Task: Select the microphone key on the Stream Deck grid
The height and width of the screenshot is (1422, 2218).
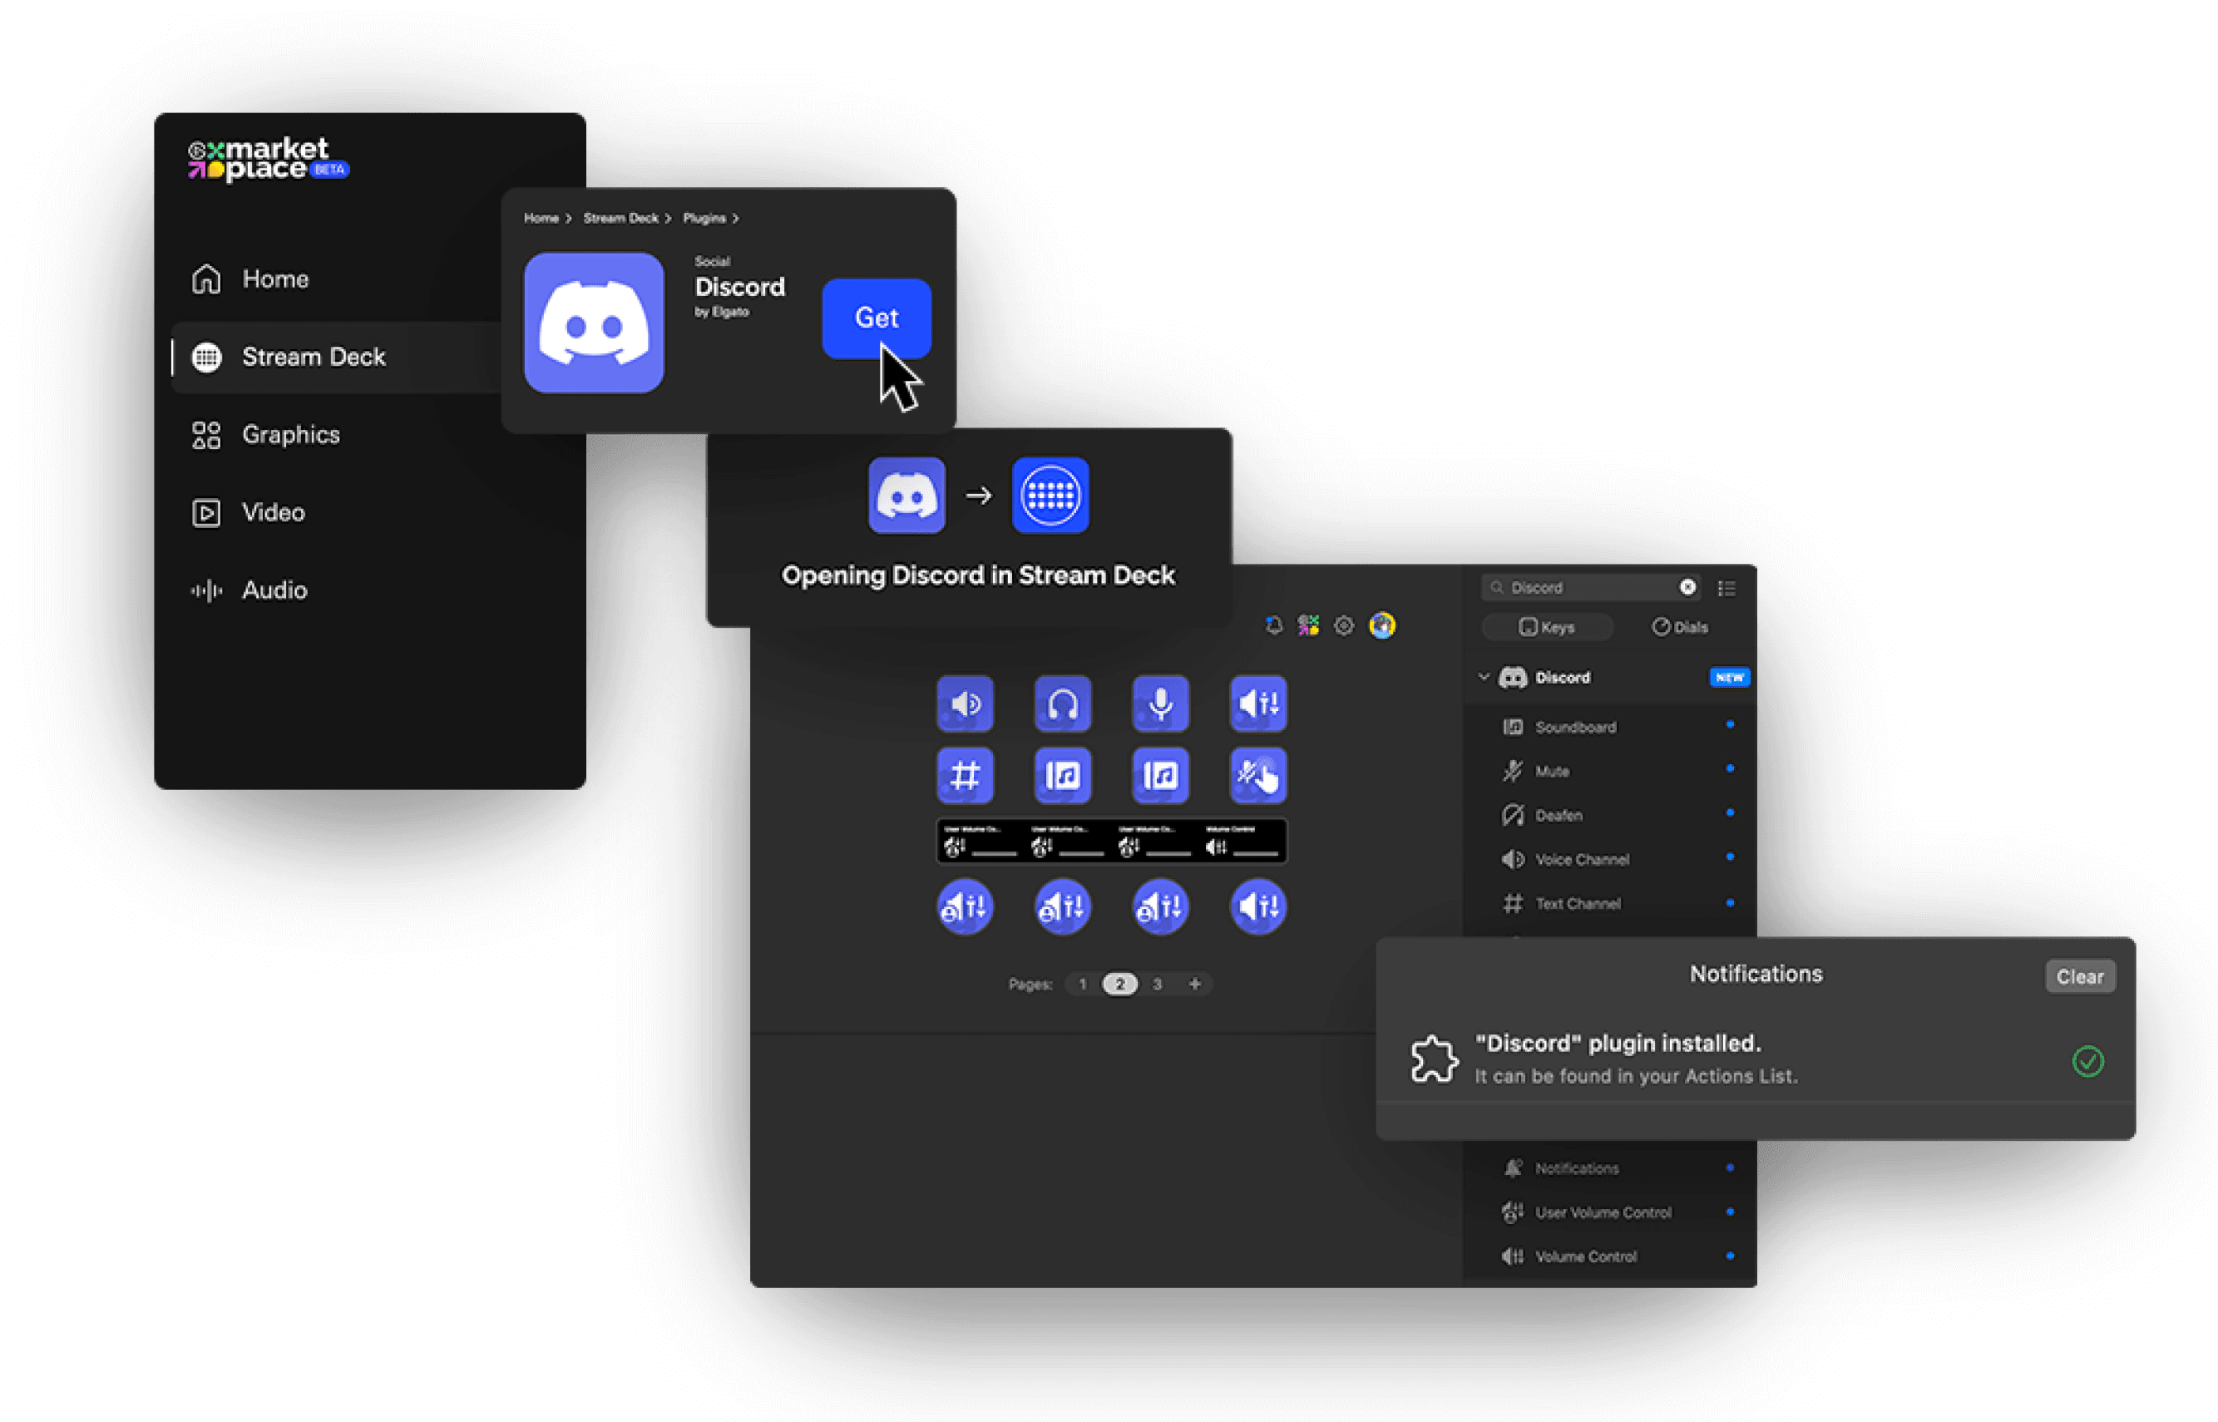Action: (1160, 704)
